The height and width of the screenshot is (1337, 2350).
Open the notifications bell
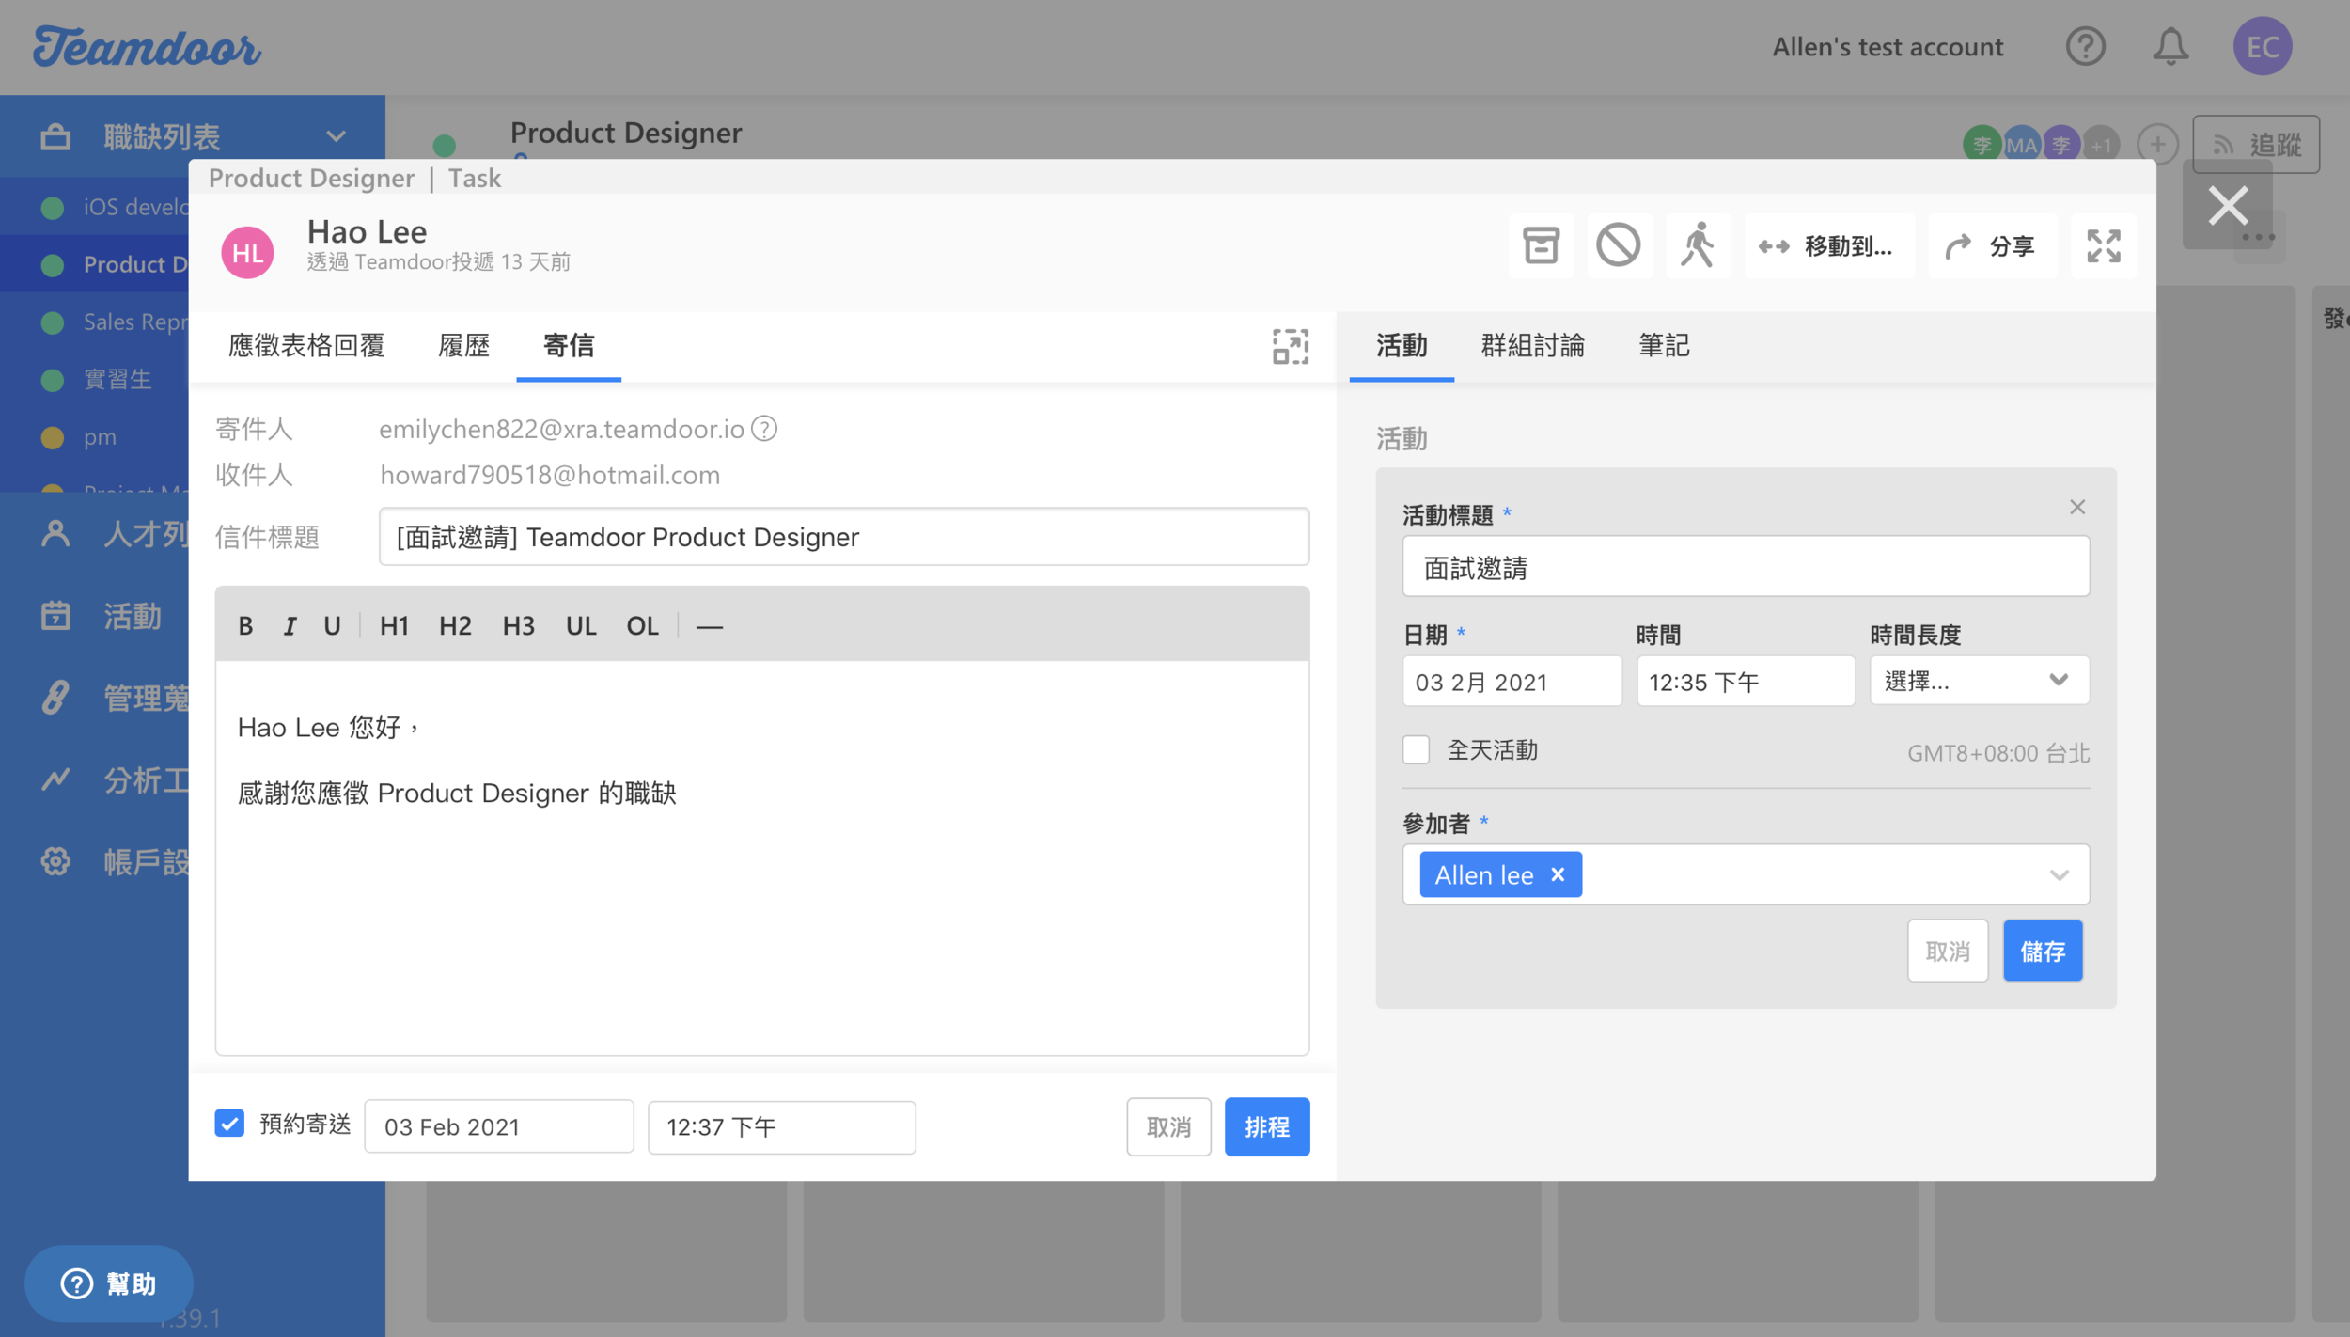[x=2170, y=46]
